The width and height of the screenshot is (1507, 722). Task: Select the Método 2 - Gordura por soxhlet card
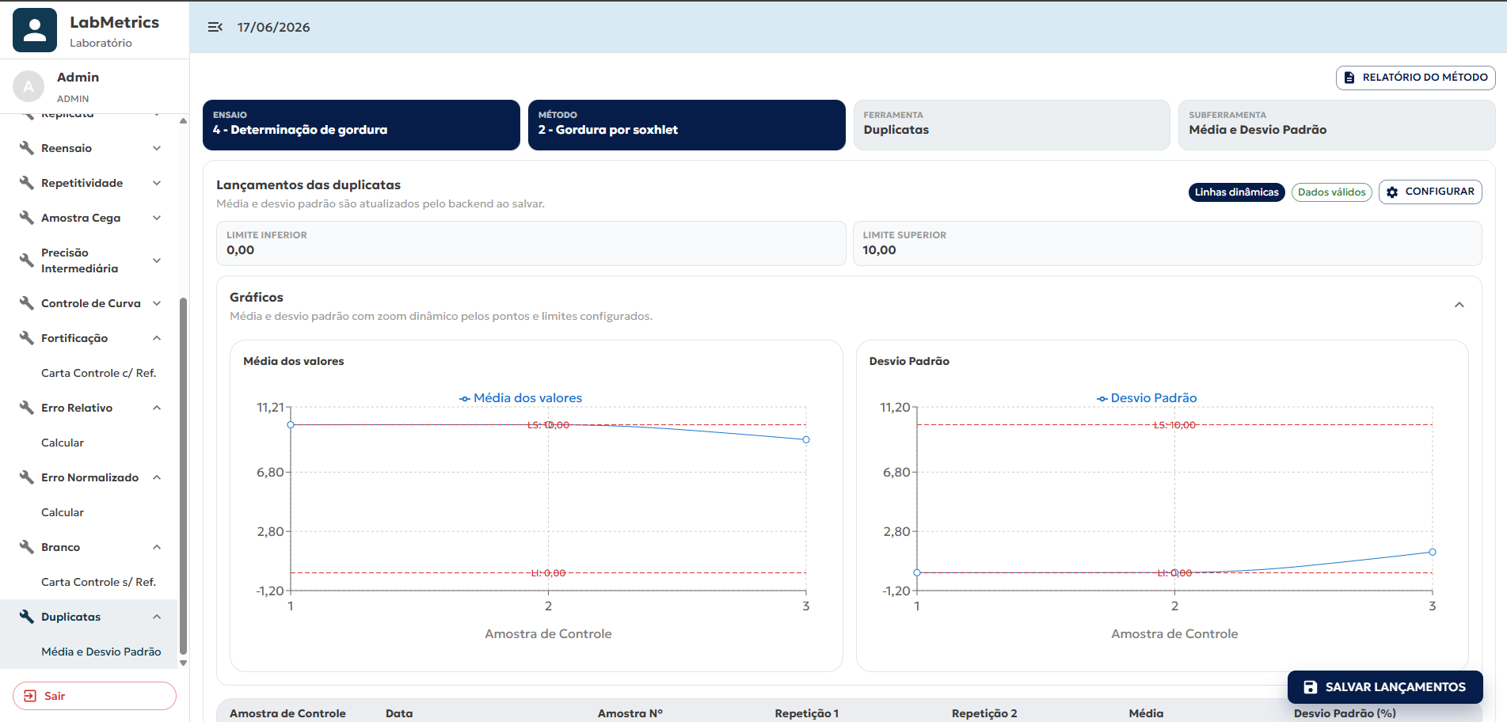point(687,125)
